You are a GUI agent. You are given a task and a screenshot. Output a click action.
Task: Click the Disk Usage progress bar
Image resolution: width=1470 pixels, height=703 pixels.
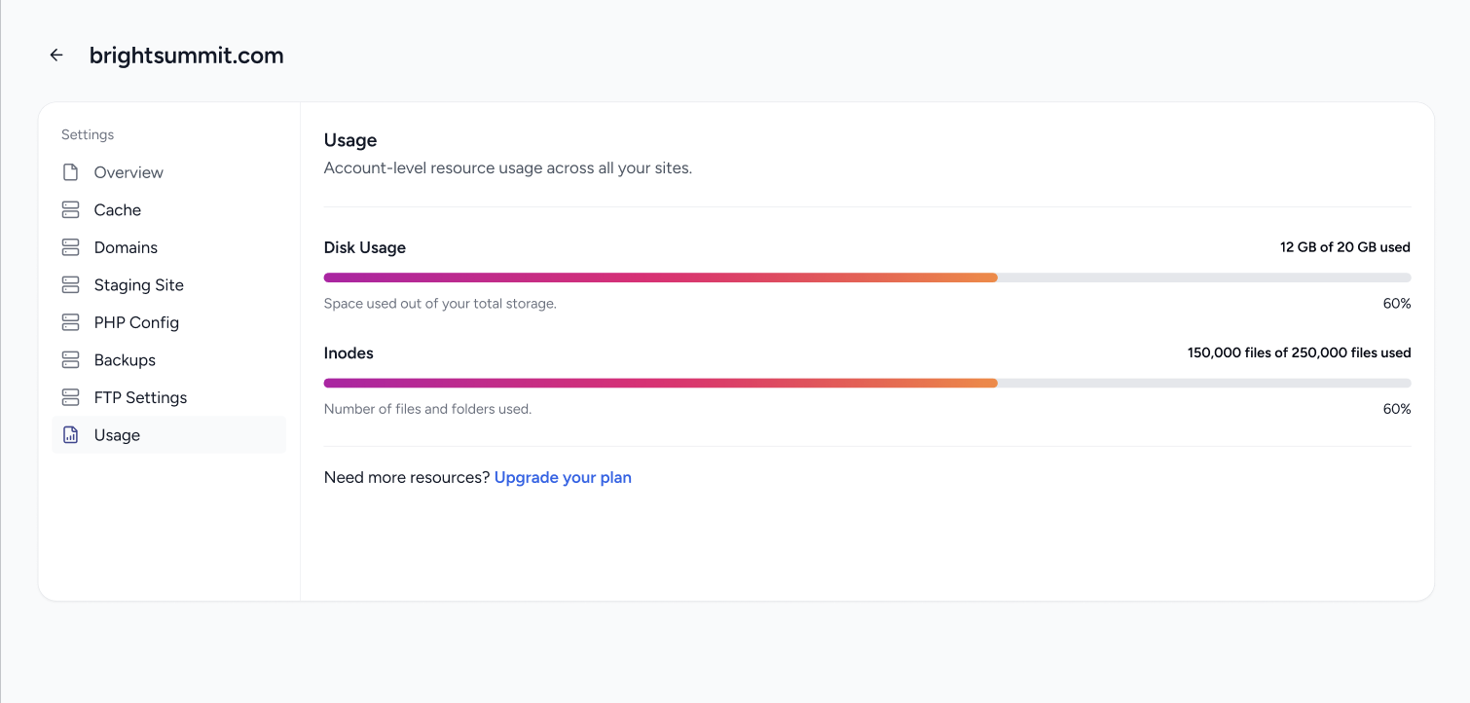click(x=866, y=277)
